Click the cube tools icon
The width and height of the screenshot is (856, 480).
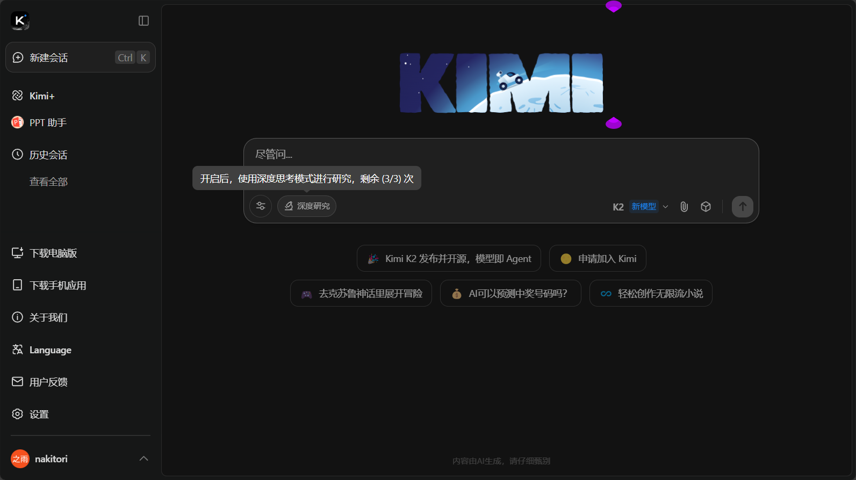pyautogui.click(x=706, y=207)
